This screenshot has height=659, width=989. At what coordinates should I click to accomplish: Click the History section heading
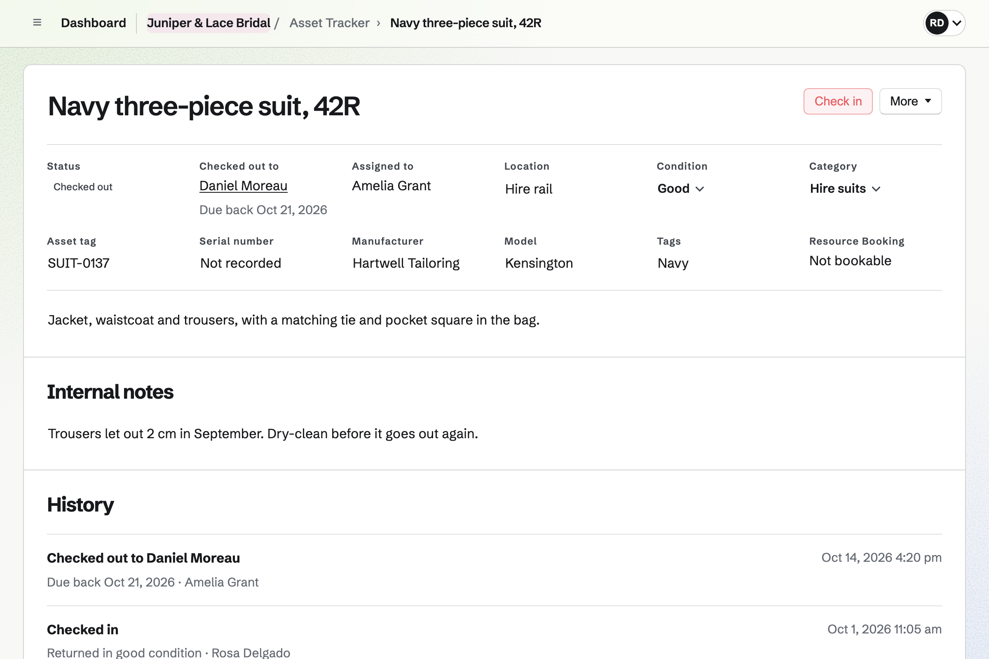point(80,505)
